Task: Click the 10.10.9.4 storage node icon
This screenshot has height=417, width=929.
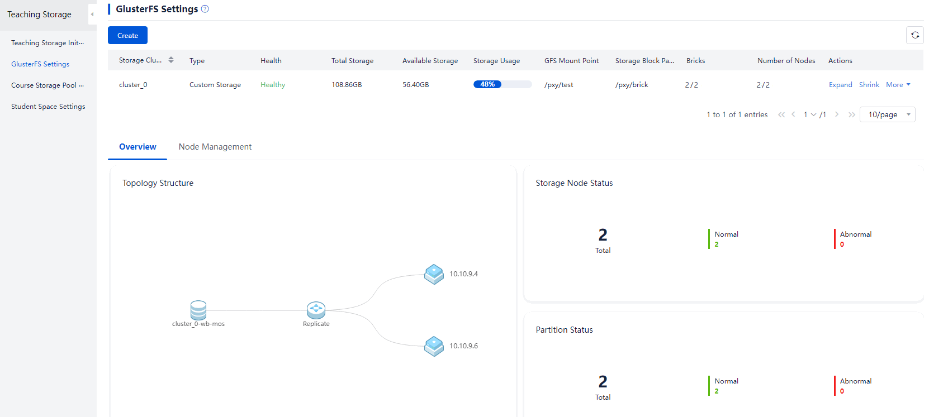Action: tap(434, 274)
